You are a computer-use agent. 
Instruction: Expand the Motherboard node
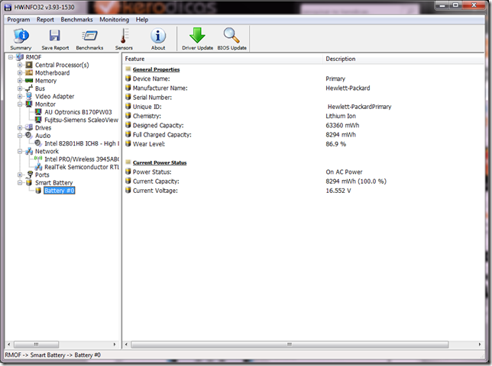(x=20, y=73)
